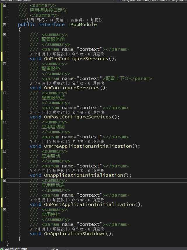Image resolution: width=187 pixels, height=250 pixels.
Task: Collapse the summary comment above the interface declaration
Action: point(4,6)
